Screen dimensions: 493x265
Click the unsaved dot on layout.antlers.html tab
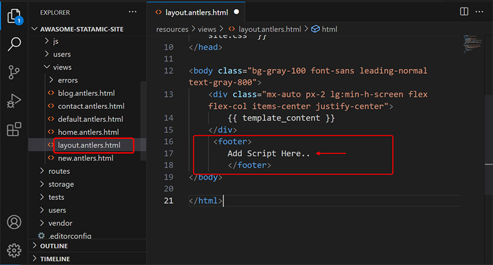click(236, 12)
